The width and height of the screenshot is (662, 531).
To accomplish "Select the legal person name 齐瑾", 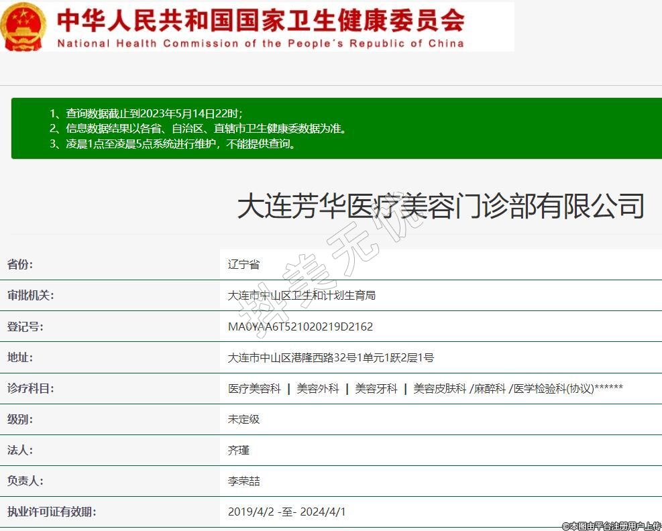I will [x=239, y=450].
